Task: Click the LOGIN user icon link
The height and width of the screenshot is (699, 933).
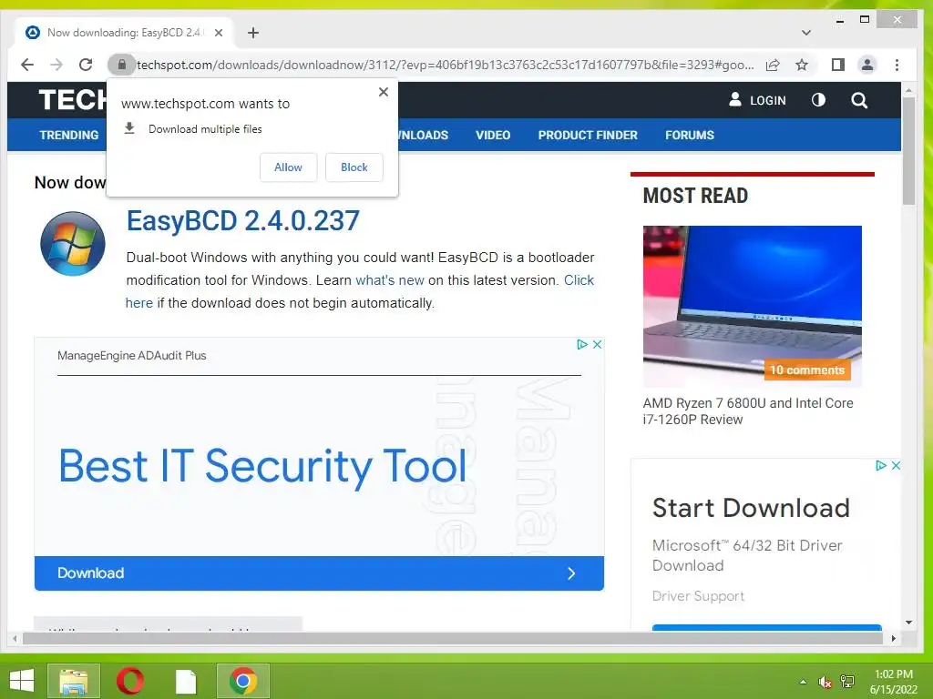Action: click(757, 100)
